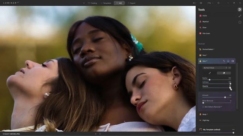Open My Template more options menu

click(x=233, y=130)
